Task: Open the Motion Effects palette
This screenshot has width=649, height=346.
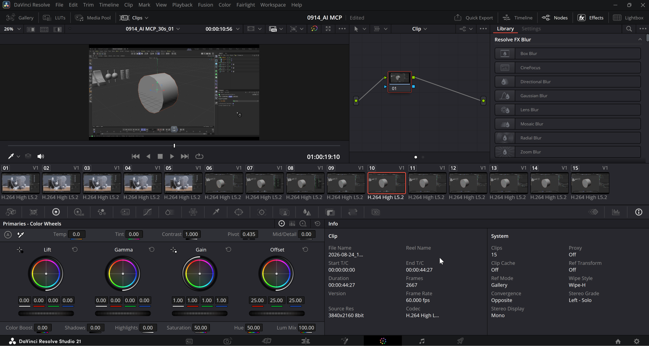Action: click(x=125, y=212)
